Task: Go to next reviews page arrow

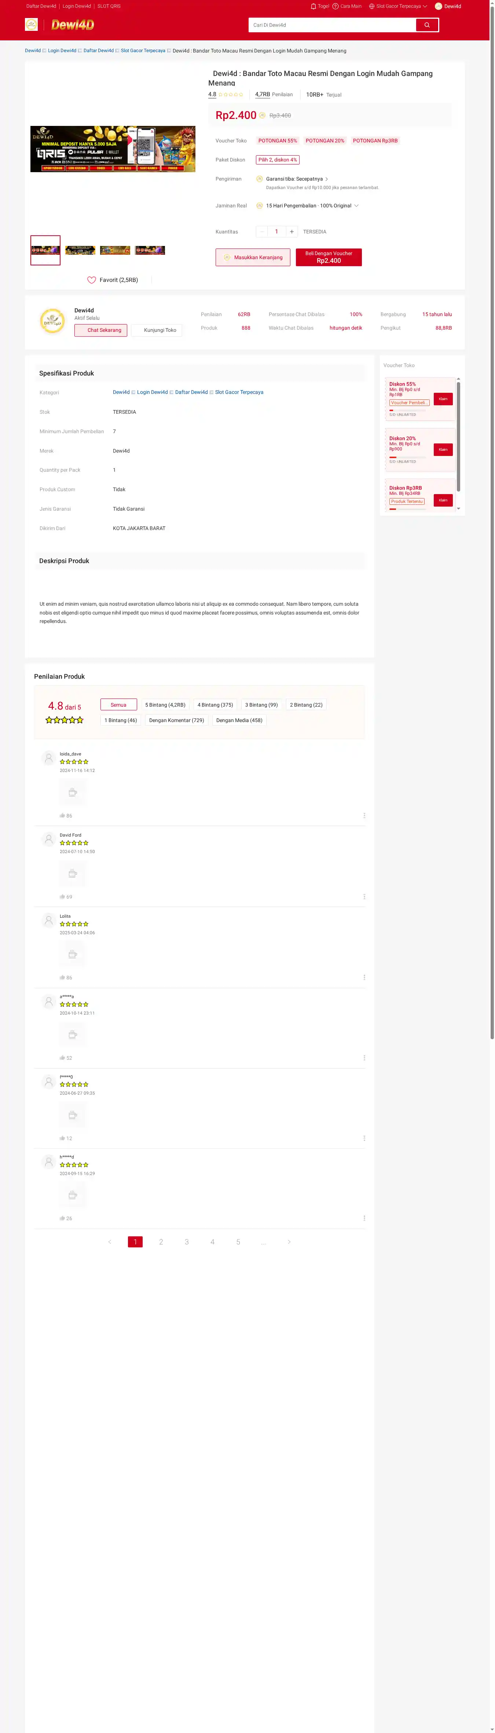Action: tap(289, 1242)
